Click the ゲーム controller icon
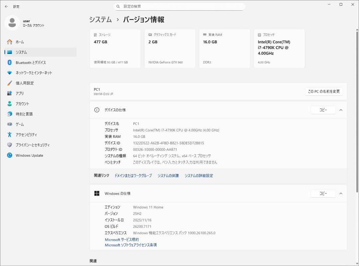 10,124
